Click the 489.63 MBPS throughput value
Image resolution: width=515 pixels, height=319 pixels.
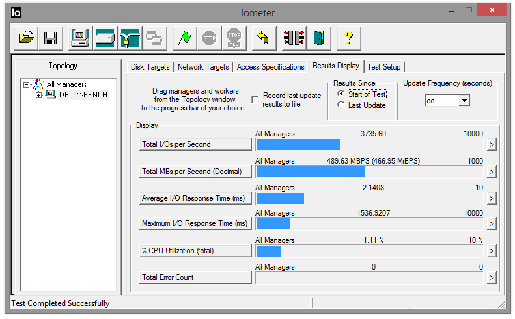[x=373, y=161]
